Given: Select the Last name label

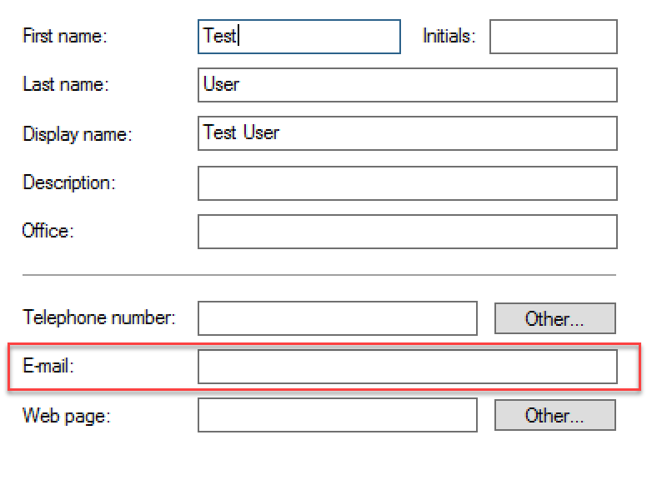Looking at the screenshot, I should click(x=65, y=84).
